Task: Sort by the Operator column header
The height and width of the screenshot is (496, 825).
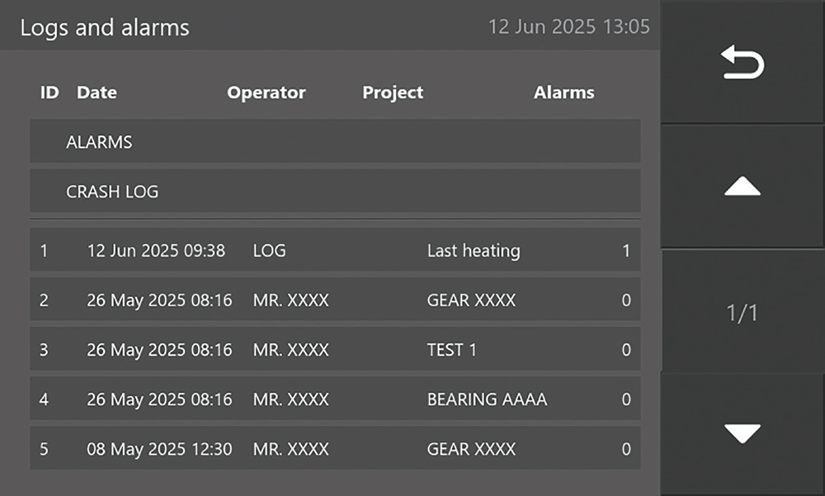Action: click(266, 92)
